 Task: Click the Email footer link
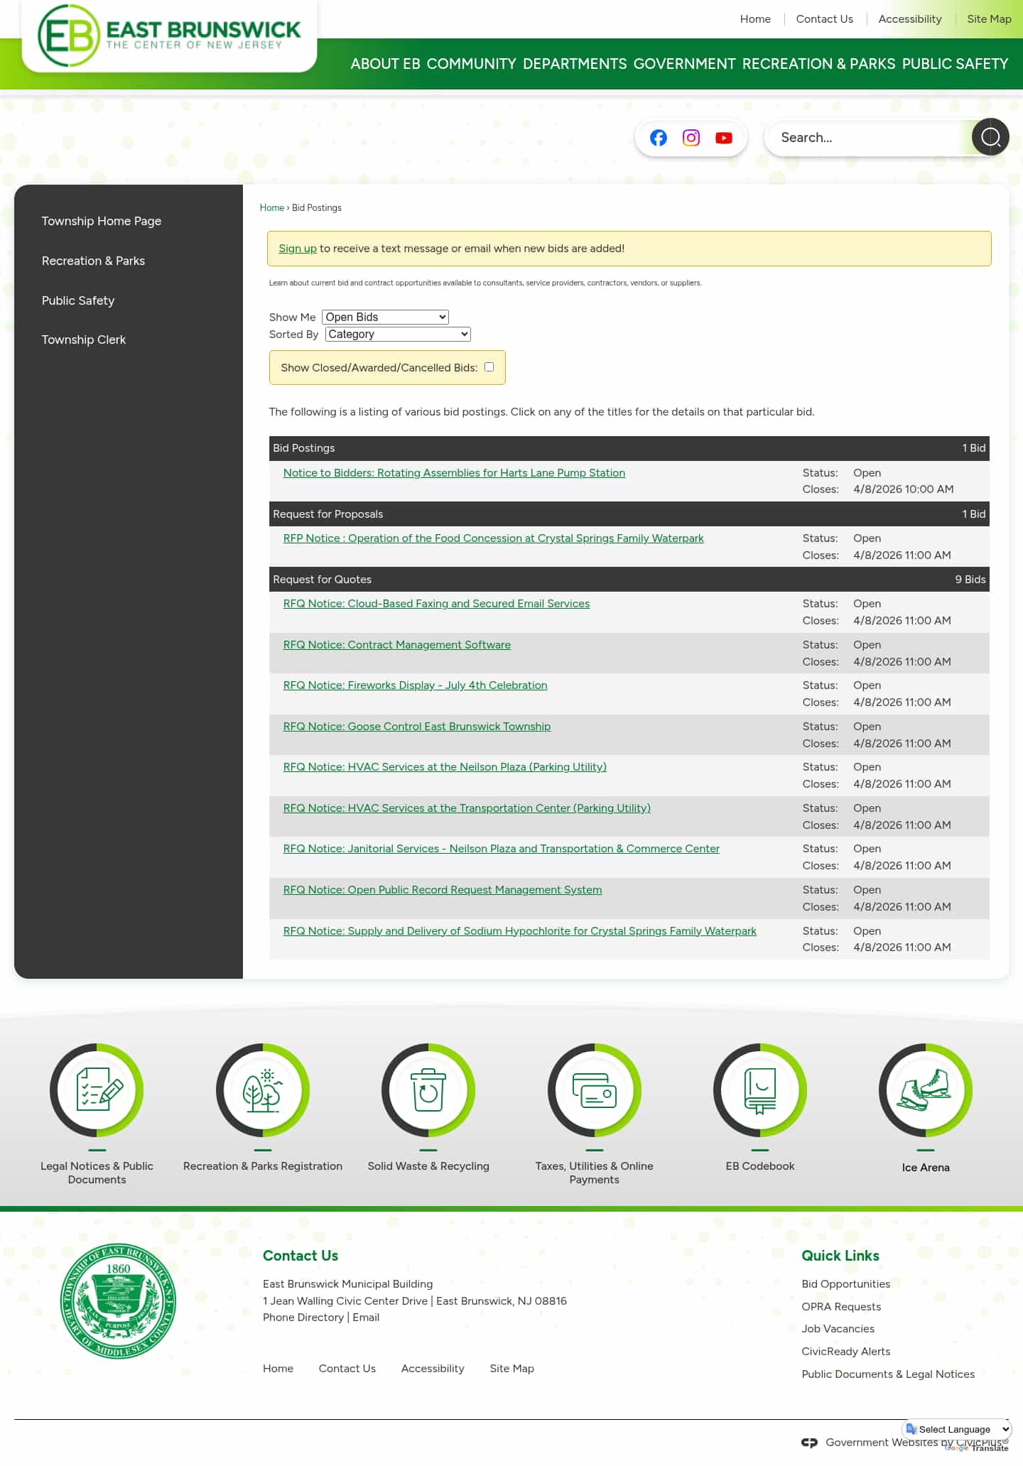(x=366, y=1318)
